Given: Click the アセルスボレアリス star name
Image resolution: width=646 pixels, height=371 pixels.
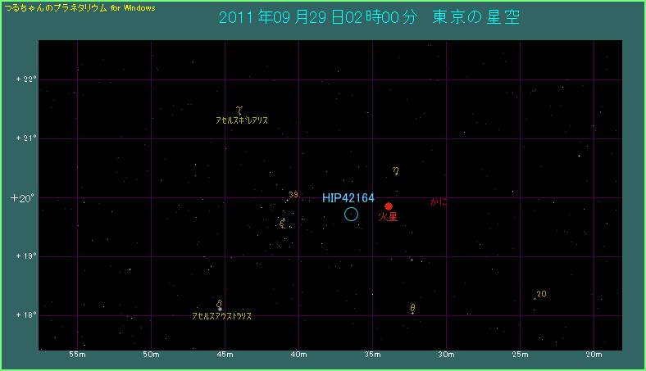Looking at the screenshot, I should (x=241, y=120).
